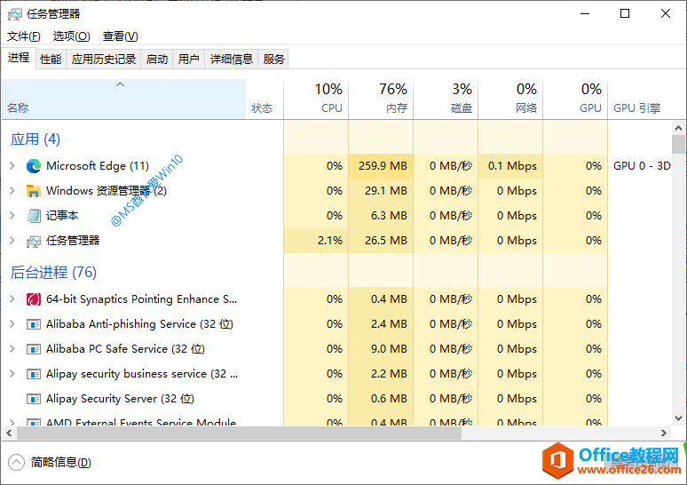Click the 9.0 MB memory value
The image size is (687, 485).
(389, 349)
